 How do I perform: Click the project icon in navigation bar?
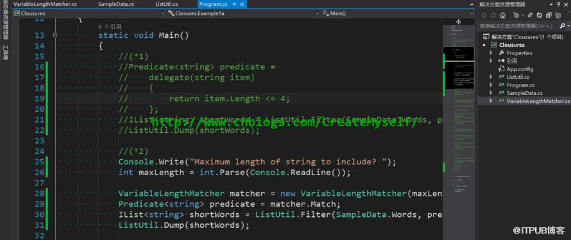coord(17,13)
